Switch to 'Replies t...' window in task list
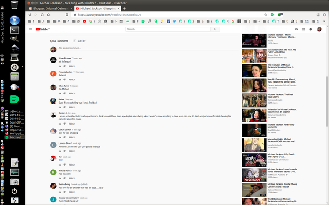The image size is (329, 205). tap(15, 130)
